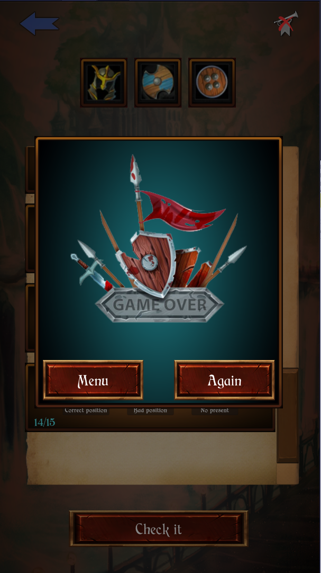Select the golden helmet code slot
Image resolution: width=321 pixels, height=573 pixels.
(x=104, y=83)
